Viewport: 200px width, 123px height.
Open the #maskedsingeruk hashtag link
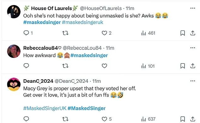[83, 22]
